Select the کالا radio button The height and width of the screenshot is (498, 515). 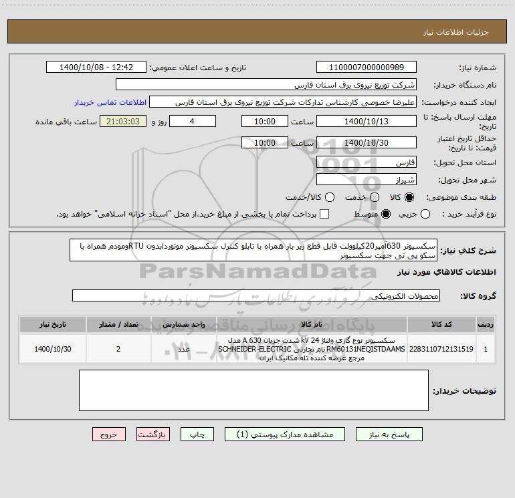[x=409, y=197]
